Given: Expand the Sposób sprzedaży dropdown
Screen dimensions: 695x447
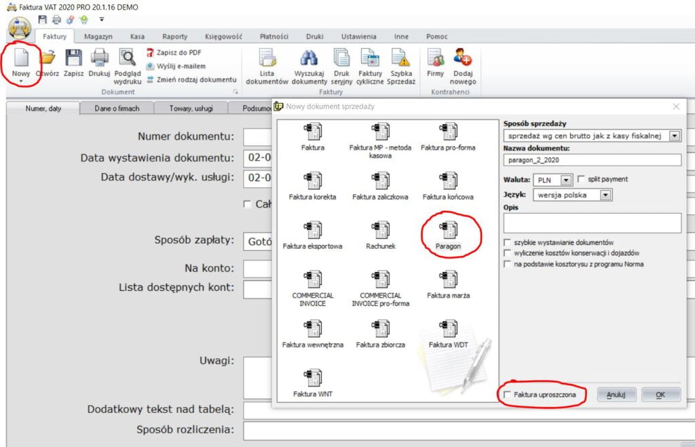Looking at the screenshot, I should (674, 136).
